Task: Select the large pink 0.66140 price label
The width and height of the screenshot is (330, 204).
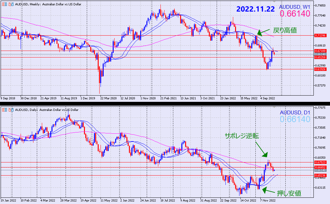Action: coord(295,14)
